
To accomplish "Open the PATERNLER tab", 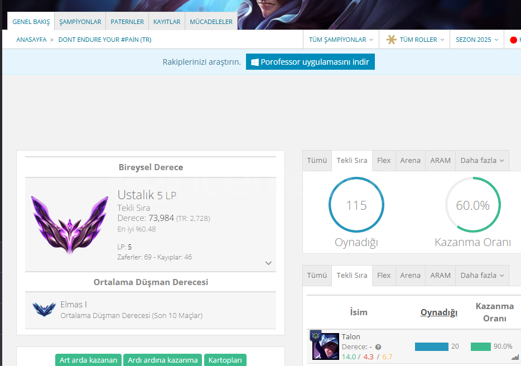I will point(127,22).
